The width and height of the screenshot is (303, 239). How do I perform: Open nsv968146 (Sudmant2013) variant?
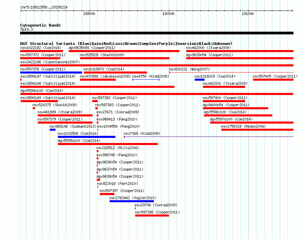[73, 126]
